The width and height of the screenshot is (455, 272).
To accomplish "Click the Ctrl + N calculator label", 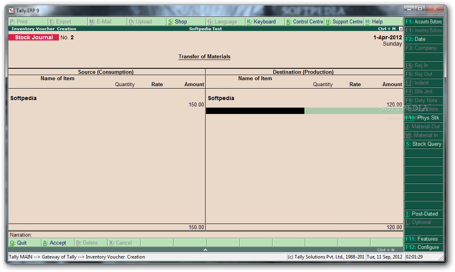I will [386, 250].
